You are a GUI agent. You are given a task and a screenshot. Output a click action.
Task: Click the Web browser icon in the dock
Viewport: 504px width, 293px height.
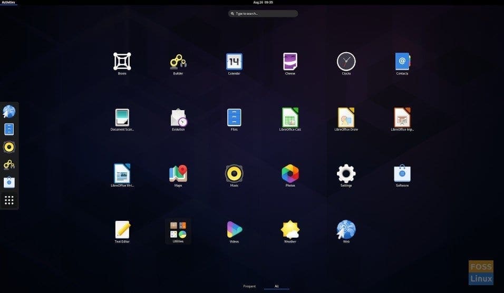(x=9, y=112)
